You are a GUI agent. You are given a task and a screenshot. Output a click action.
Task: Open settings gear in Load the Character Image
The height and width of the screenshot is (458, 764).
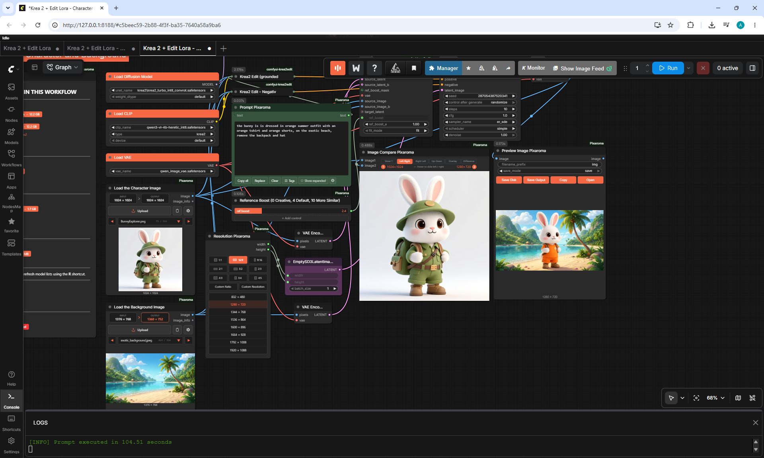pyautogui.click(x=188, y=211)
